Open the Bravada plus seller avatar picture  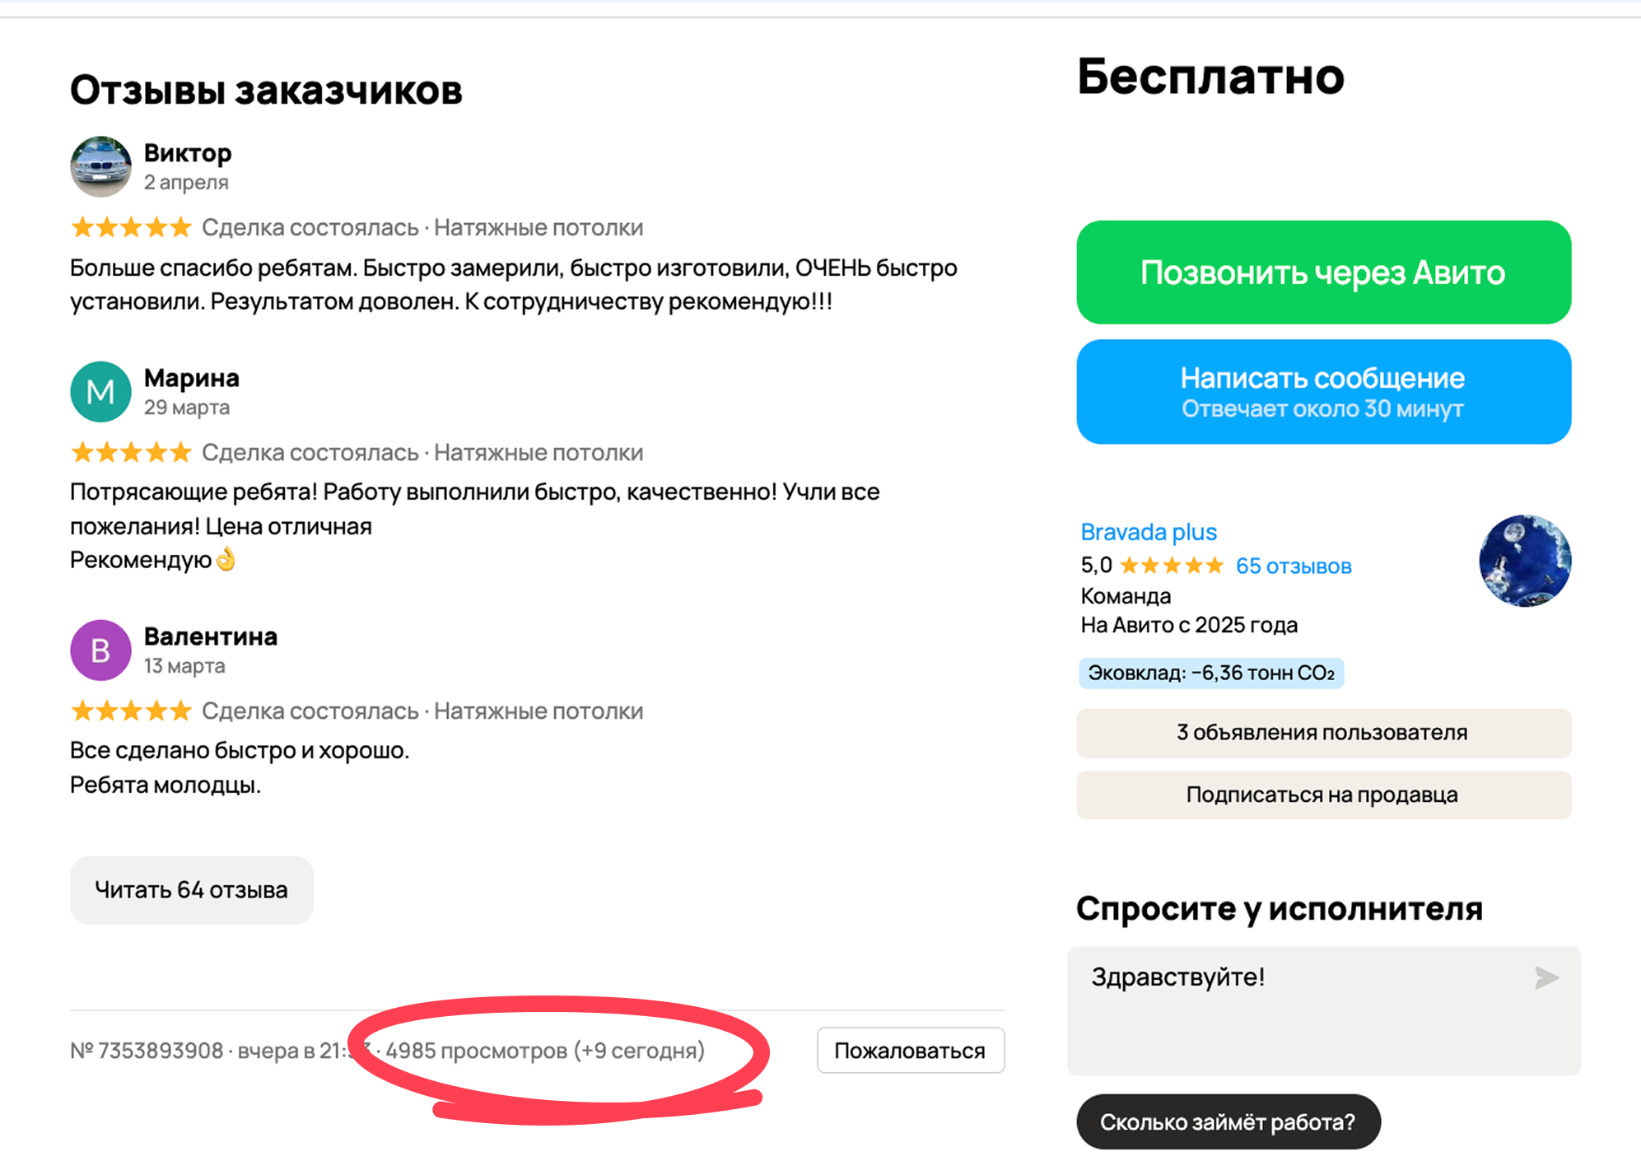coord(1525,560)
